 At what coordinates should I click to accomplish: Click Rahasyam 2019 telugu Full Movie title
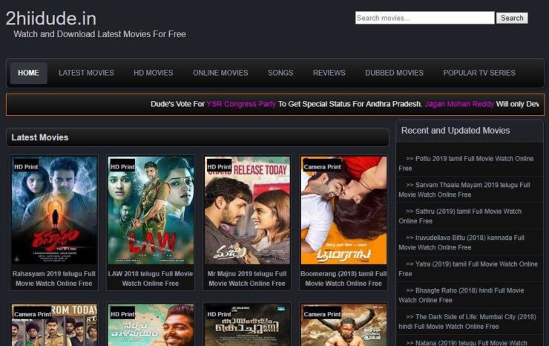pos(54,278)
